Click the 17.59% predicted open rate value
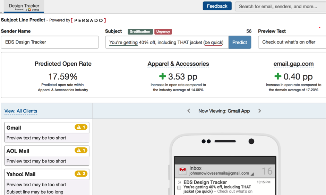Viewport: 326px width, 195px height. pos(63,77)
